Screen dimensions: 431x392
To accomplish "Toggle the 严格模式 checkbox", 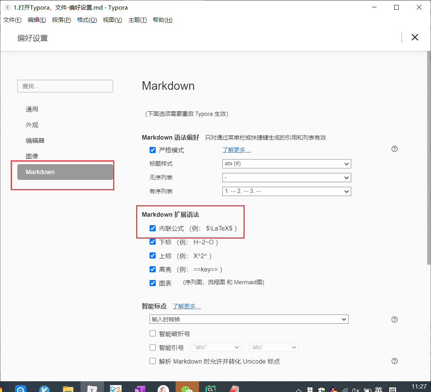I will pyautogui.click(x=153, y=150).
